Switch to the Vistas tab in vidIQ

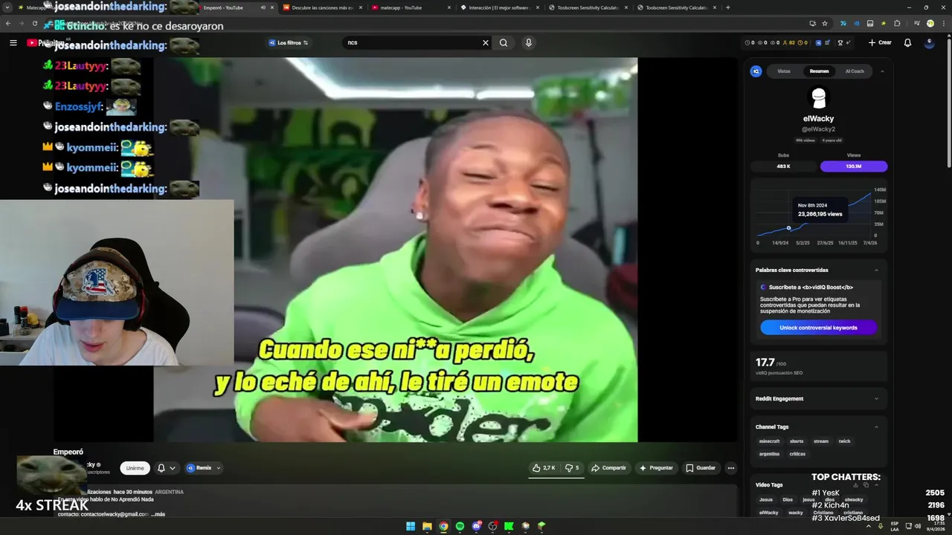[784, 71]
